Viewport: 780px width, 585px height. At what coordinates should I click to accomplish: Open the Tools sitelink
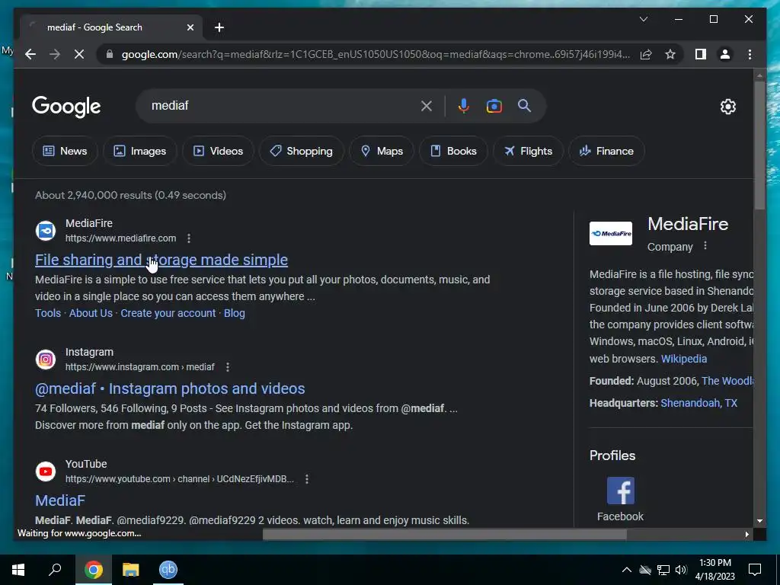click(x=48, y=313)
